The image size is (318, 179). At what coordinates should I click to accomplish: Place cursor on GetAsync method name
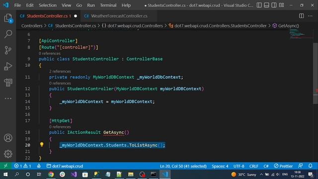[x=114, y=132]
